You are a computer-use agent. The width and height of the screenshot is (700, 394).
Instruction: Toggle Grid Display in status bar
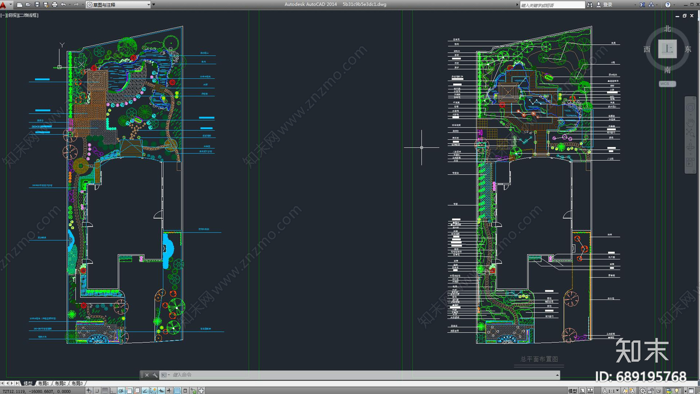[x=105, y=390]
